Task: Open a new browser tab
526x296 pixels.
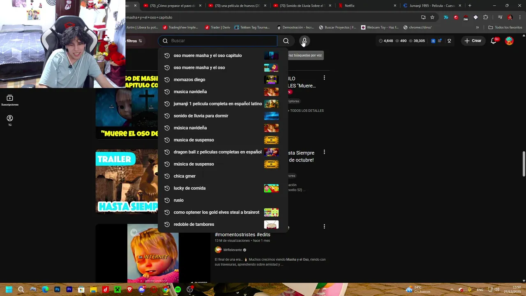Action: point(470,6)
